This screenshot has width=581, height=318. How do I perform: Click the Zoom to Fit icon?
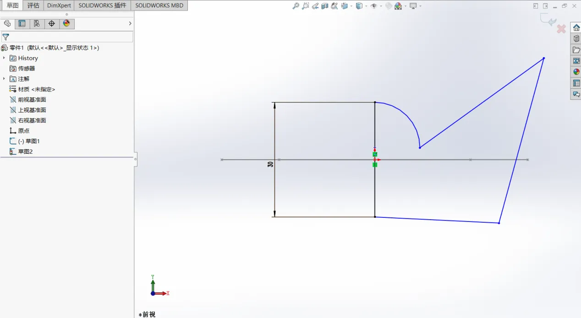[x=296, y=6]
